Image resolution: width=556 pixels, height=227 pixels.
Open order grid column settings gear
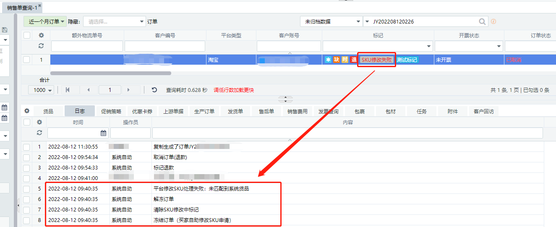tap(41, 36)
